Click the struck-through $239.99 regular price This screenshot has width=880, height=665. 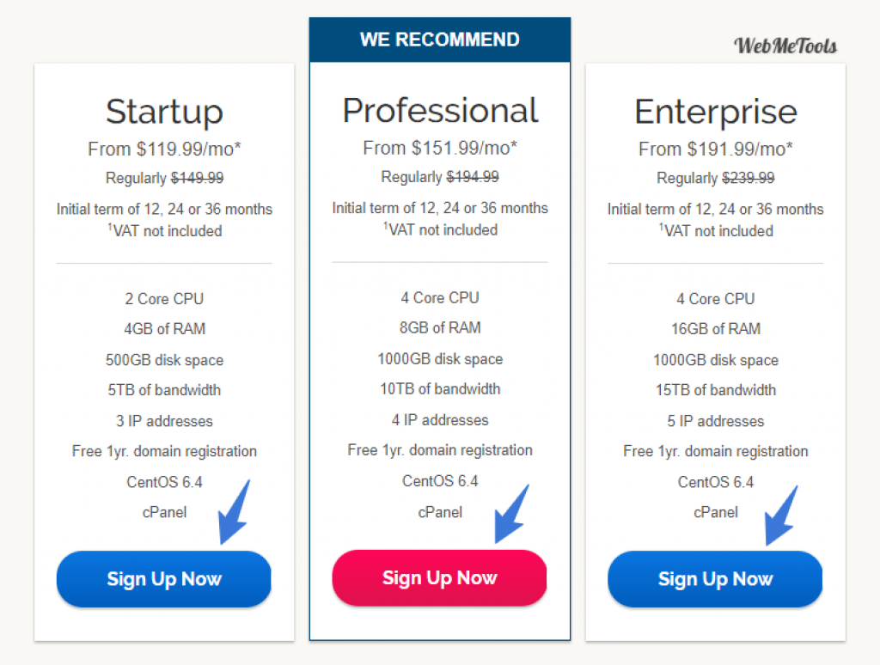(749, 178)
